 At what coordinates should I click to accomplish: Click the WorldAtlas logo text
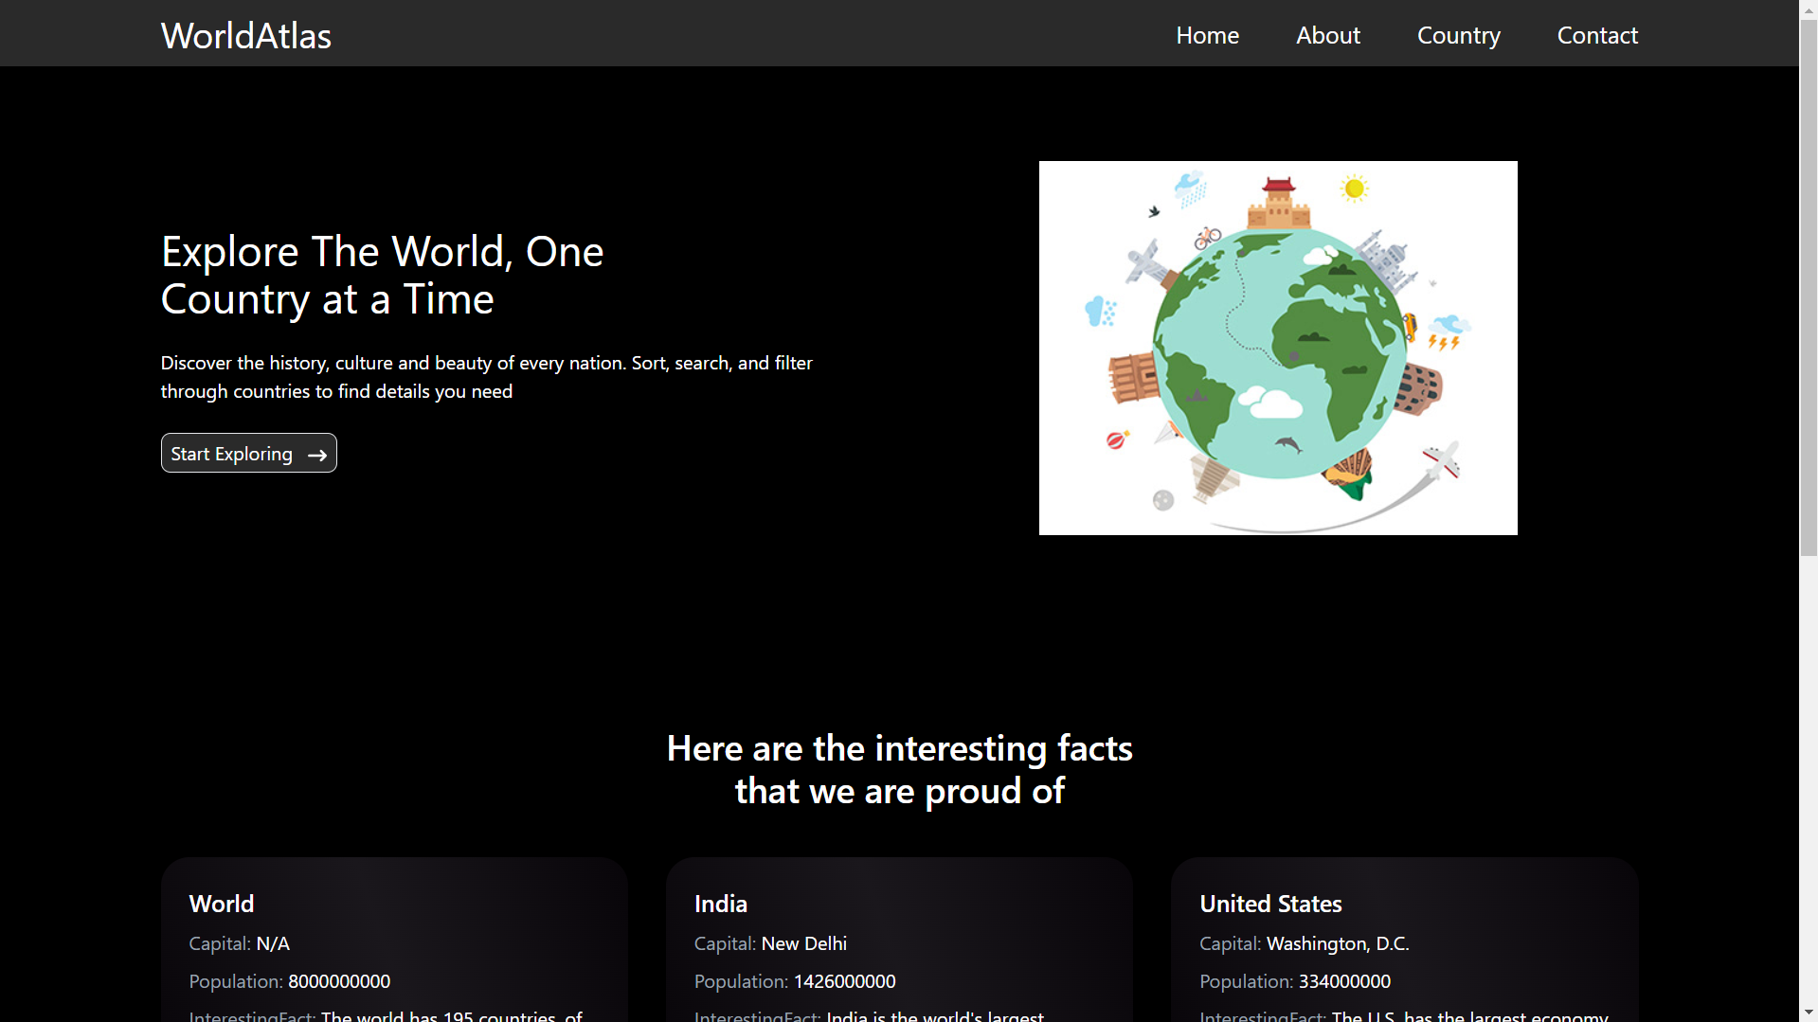(246, 36)
